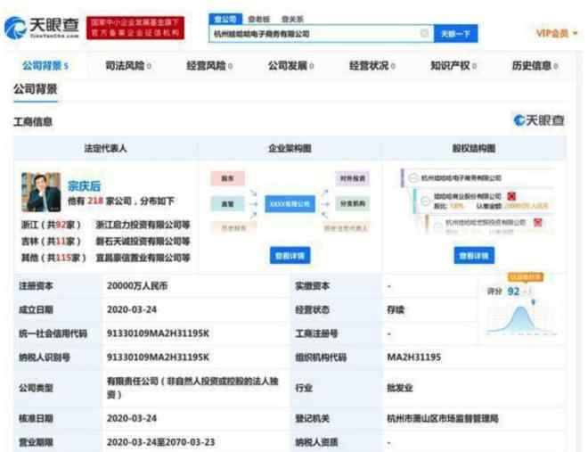This screenshot has height=452, width=588.
Task: Click red badge beside 娃哈哈集团股份有限公司
Action: [x=511, y=196]
